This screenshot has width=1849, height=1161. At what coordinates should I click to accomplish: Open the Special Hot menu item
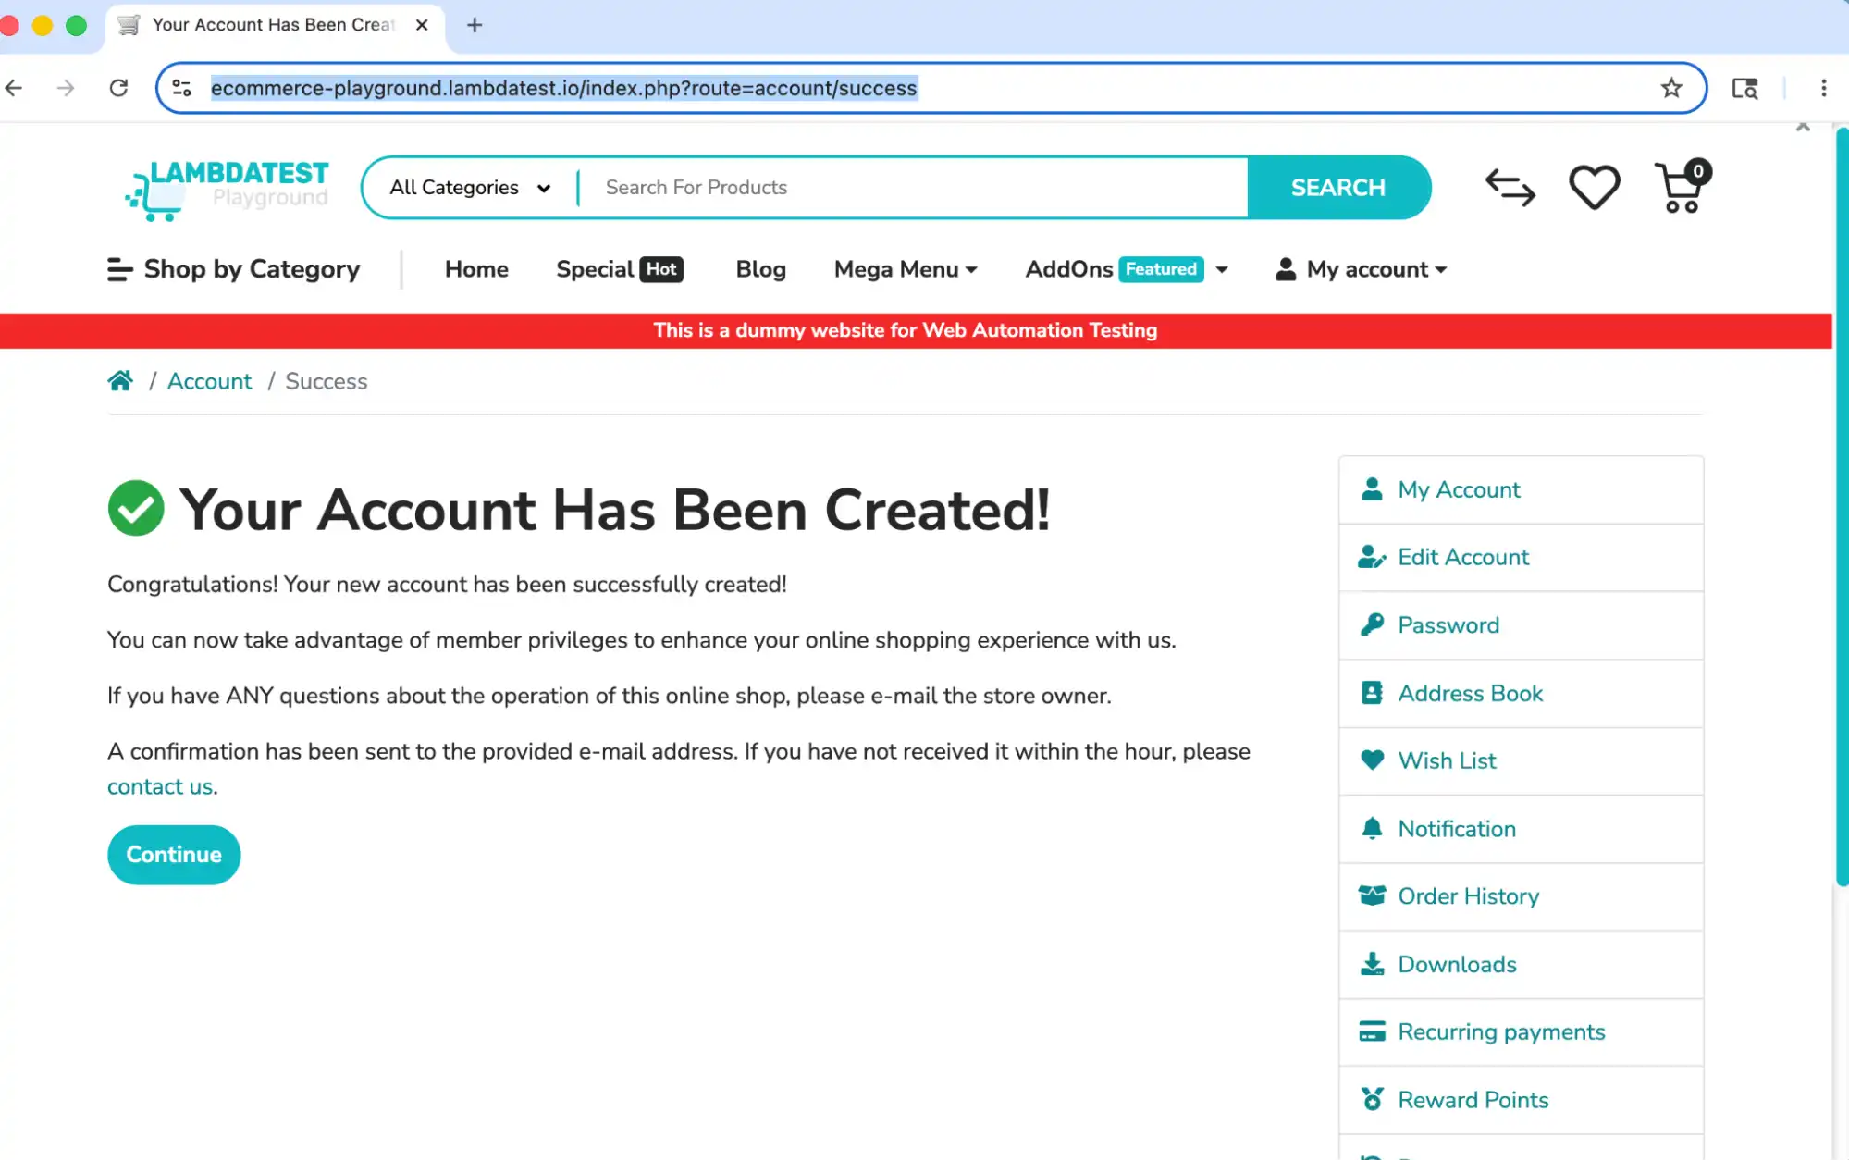pyautogui.click(x=619, y=269)
